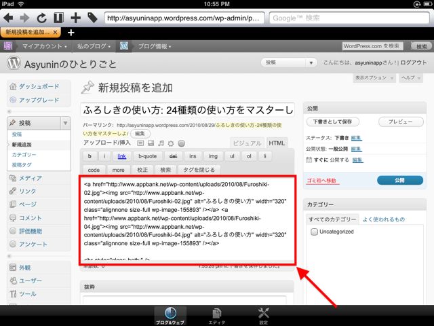Switch to the ビジュアル editor tab
Image resolution: width=434 pixels, height=326 pixels.
247,143
